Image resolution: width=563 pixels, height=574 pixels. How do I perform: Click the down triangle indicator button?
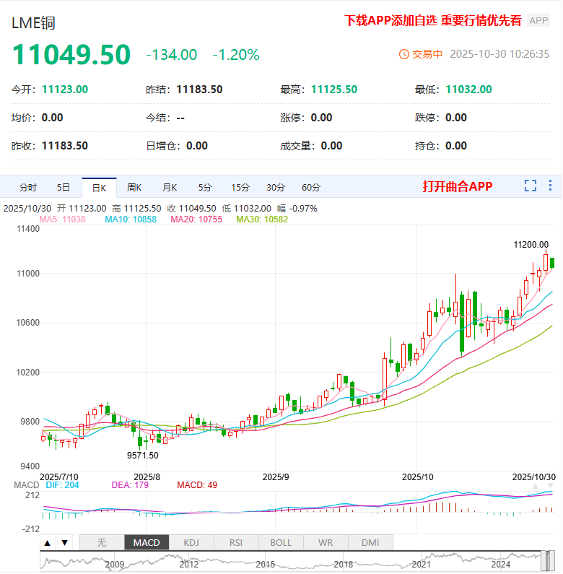pyautogui.click(x=65, y=543)
